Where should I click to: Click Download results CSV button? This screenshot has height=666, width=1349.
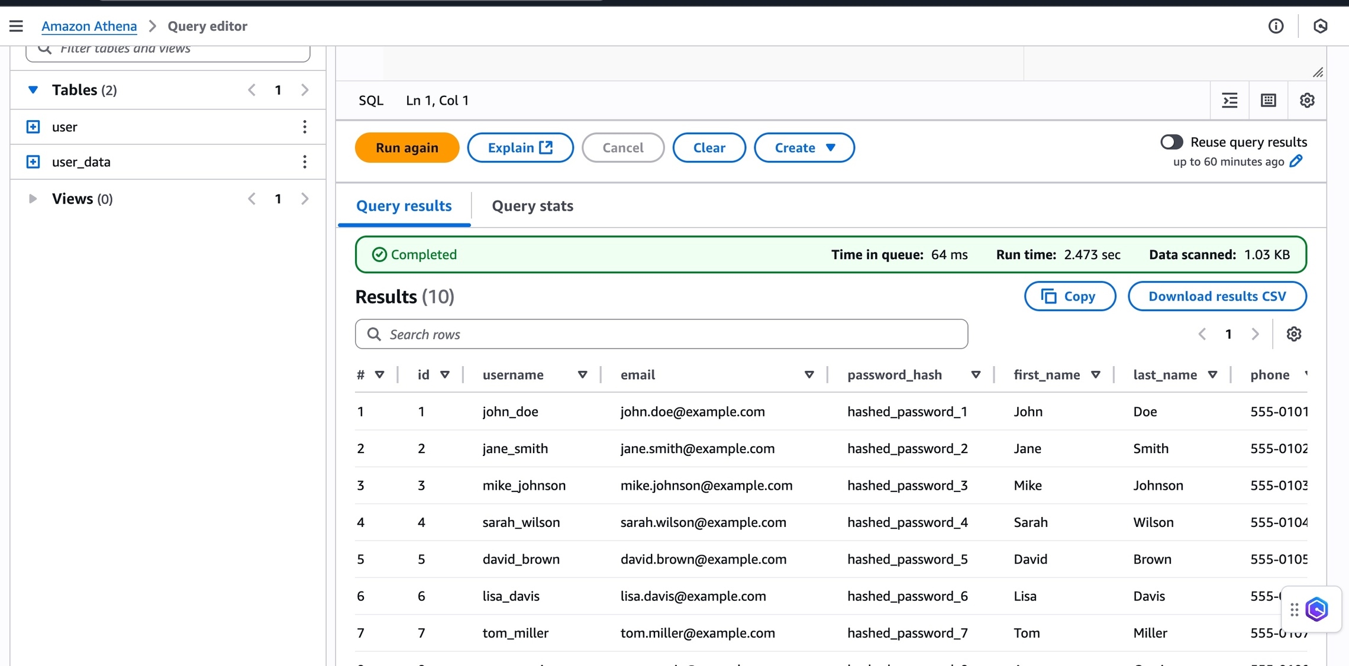(1216, 296)
